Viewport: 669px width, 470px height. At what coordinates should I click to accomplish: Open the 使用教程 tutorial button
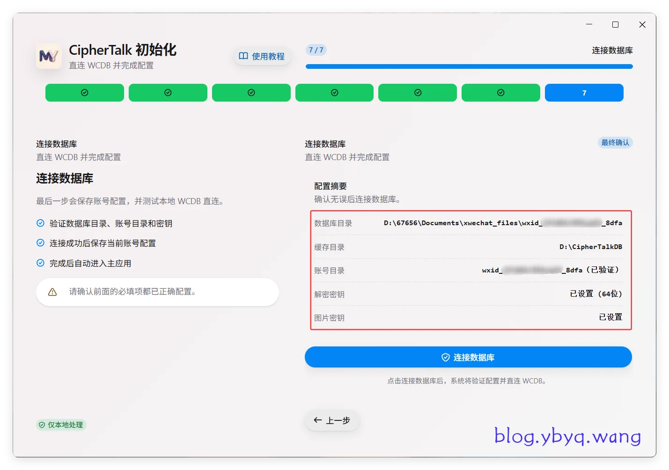(x=262, y=56)
